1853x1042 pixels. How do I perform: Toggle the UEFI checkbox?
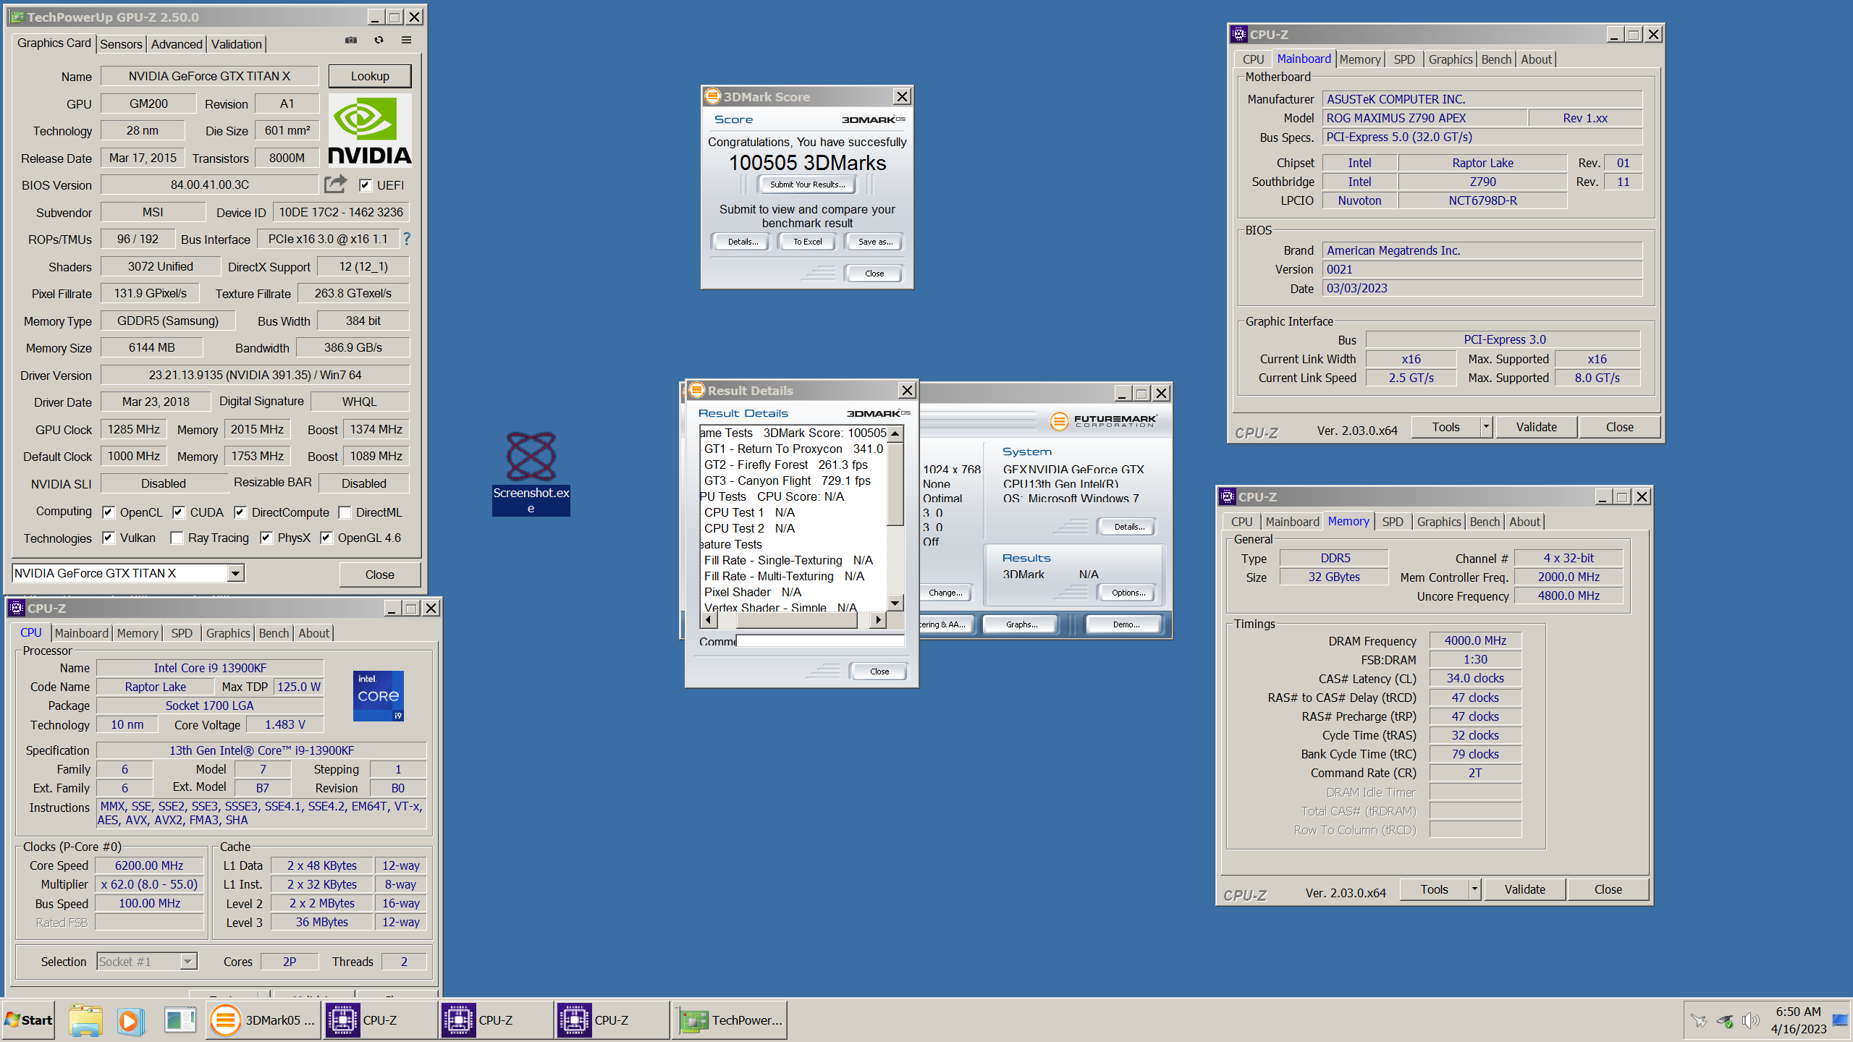point(366,185)
